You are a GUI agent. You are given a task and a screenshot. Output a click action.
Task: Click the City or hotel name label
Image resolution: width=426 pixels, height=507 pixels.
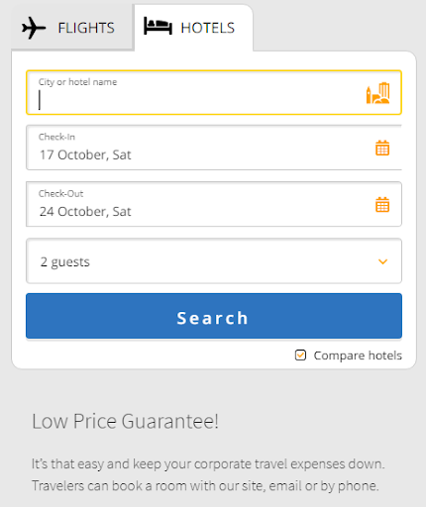tap(77, 82)
